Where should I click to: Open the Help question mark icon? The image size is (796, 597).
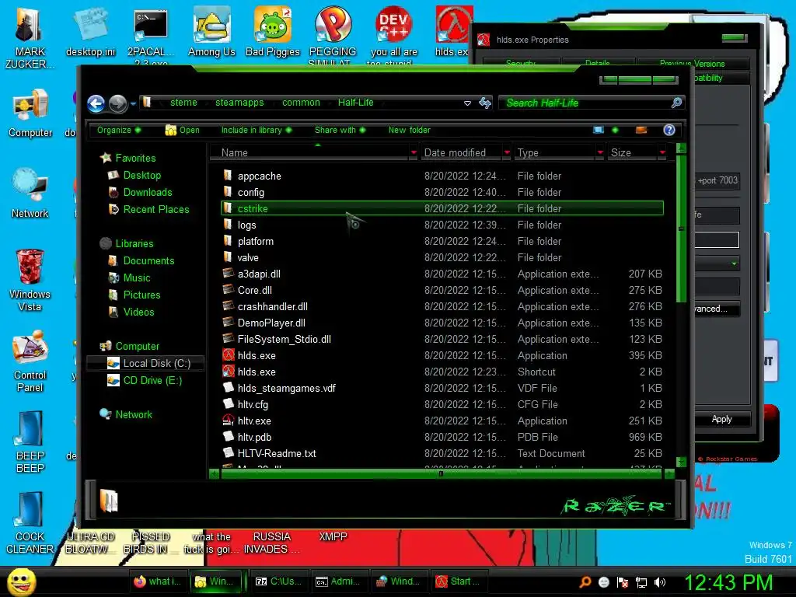(669, 130)
